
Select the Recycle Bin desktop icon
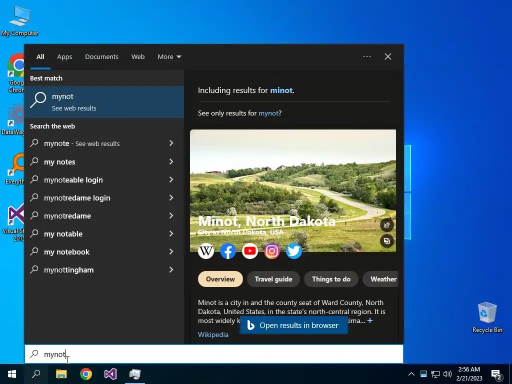(487, 317)
